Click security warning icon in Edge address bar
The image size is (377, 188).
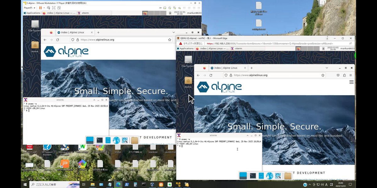(181, 43)
